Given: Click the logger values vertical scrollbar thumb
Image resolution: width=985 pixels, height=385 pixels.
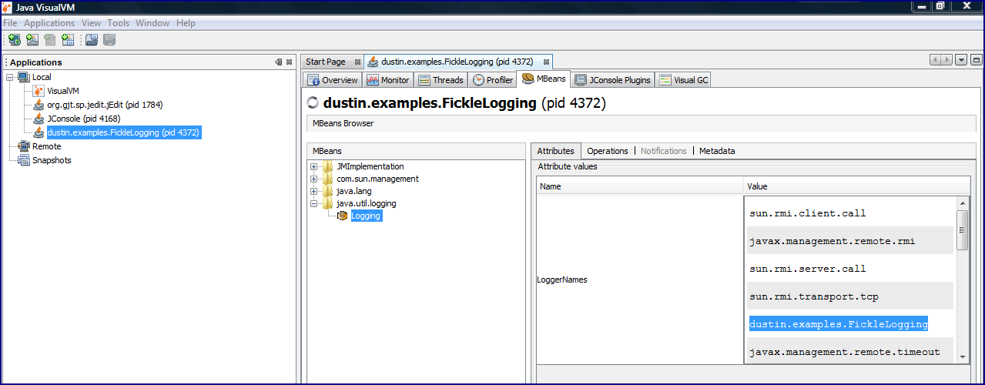Looking at the screenshot, I should [x=963, y=229].
